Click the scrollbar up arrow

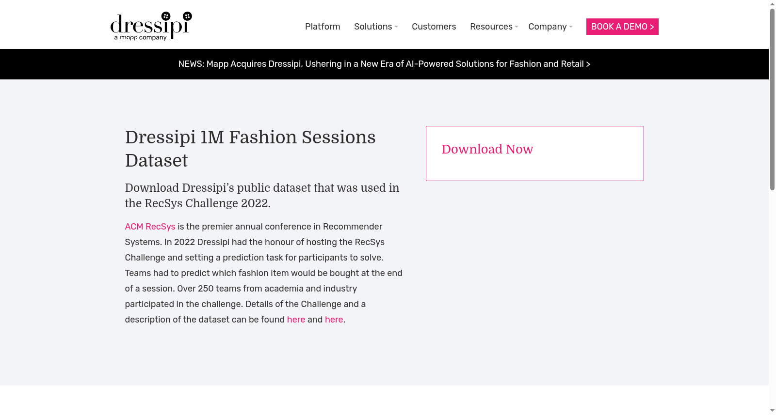click(x=772, y=4)
